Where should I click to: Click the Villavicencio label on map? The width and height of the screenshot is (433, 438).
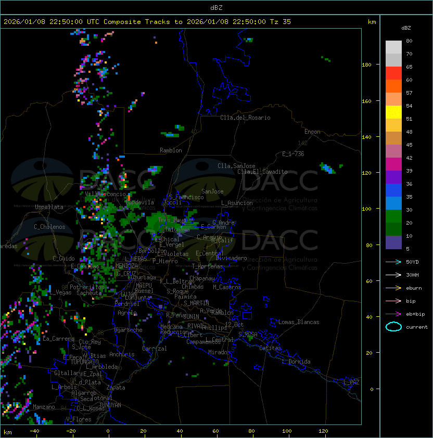pos(105,194)
